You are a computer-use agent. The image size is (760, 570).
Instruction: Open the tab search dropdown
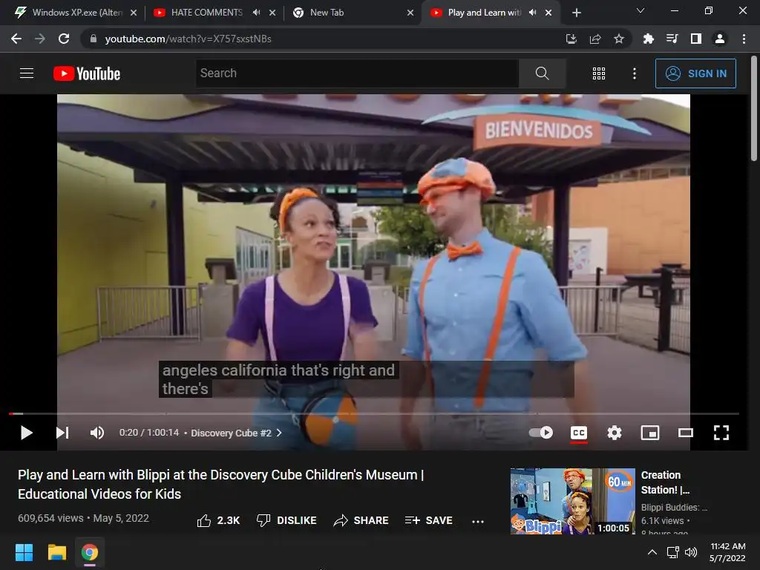coord(641,10)
